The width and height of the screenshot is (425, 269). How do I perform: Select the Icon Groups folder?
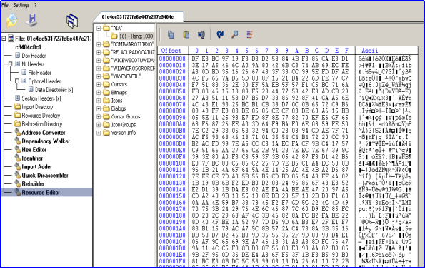(x=124, y=125)
